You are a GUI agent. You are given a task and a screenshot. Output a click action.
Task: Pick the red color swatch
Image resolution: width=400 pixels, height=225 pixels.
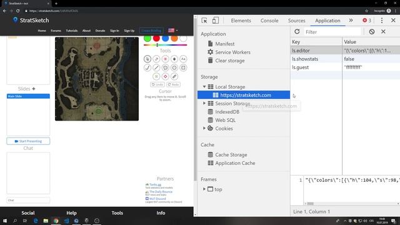click(x=156, y=38)
